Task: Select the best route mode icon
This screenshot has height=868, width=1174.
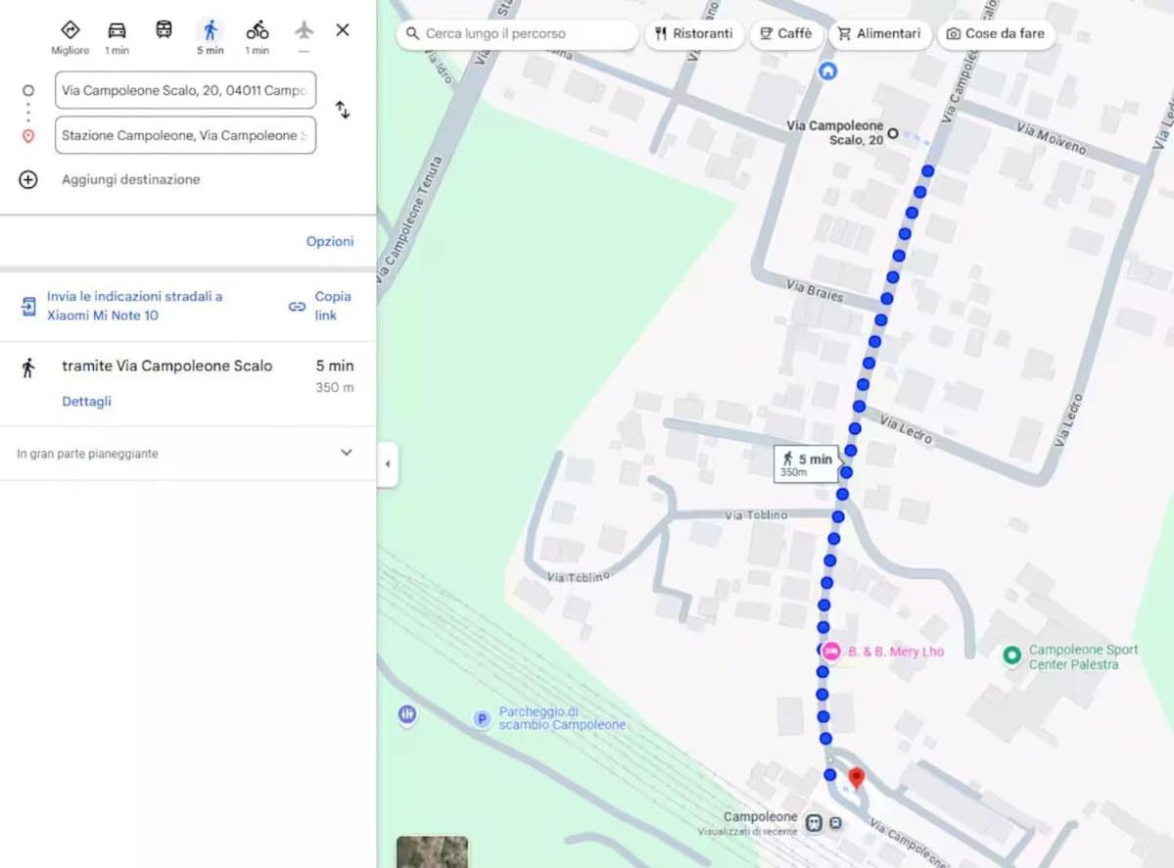Action: click(x=70, y=30)
